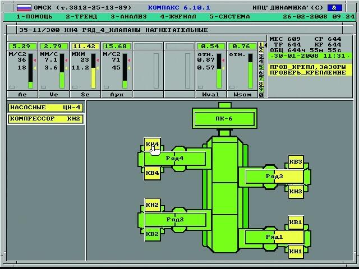The image size is (359, 269).
Task: Select the КВ3 valve block
Action: (x=296, y=162)
